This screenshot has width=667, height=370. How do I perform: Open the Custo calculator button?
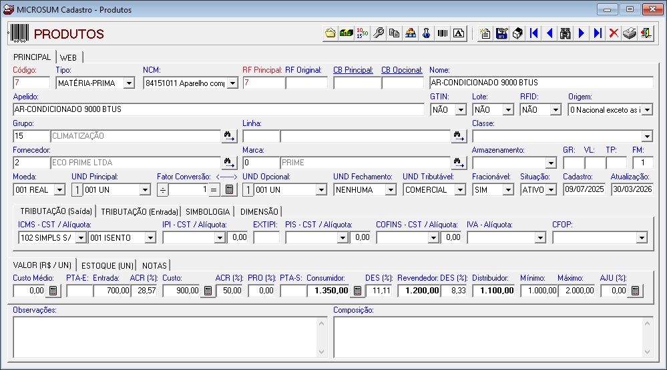tap(208, 291)
